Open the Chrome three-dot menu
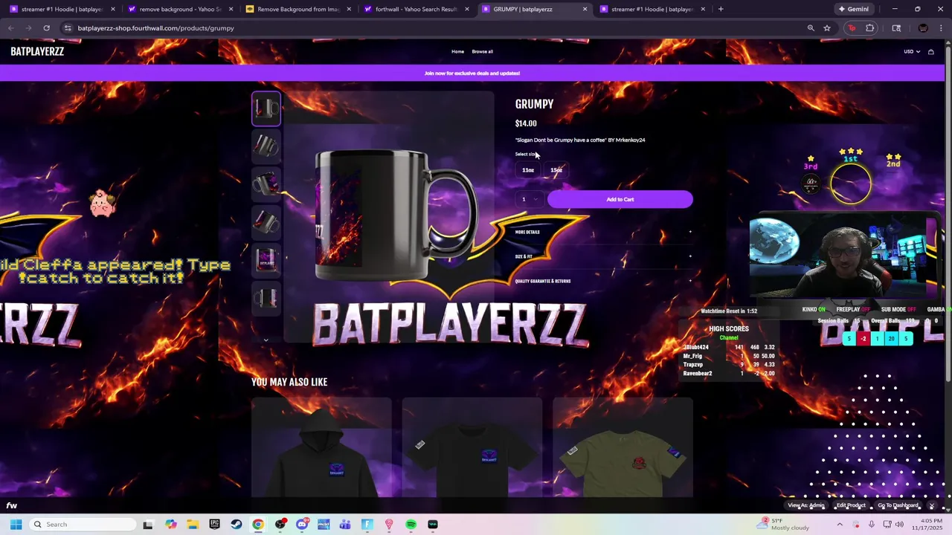The width and height of the screenshot is (952, 535). (x=940, y=28)
